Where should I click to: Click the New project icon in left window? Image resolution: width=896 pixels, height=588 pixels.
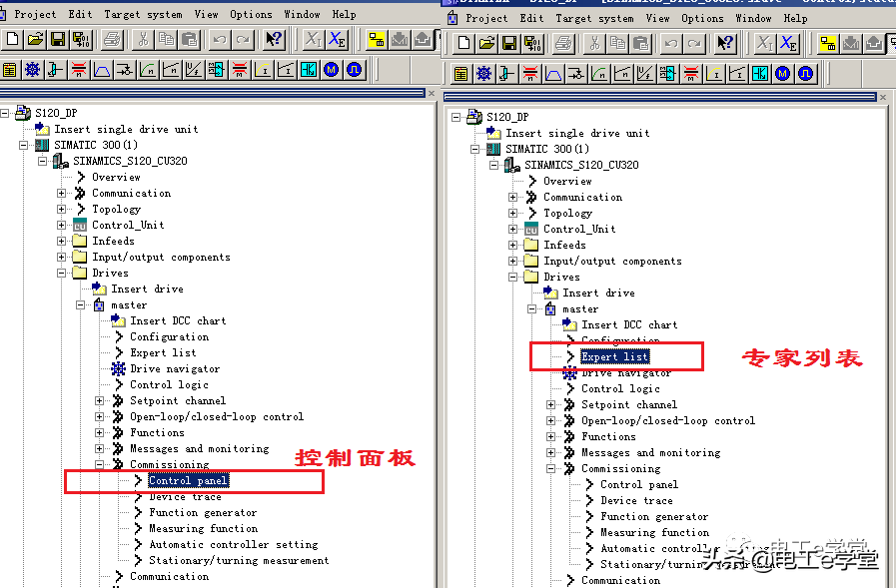[x=13, y=40]
